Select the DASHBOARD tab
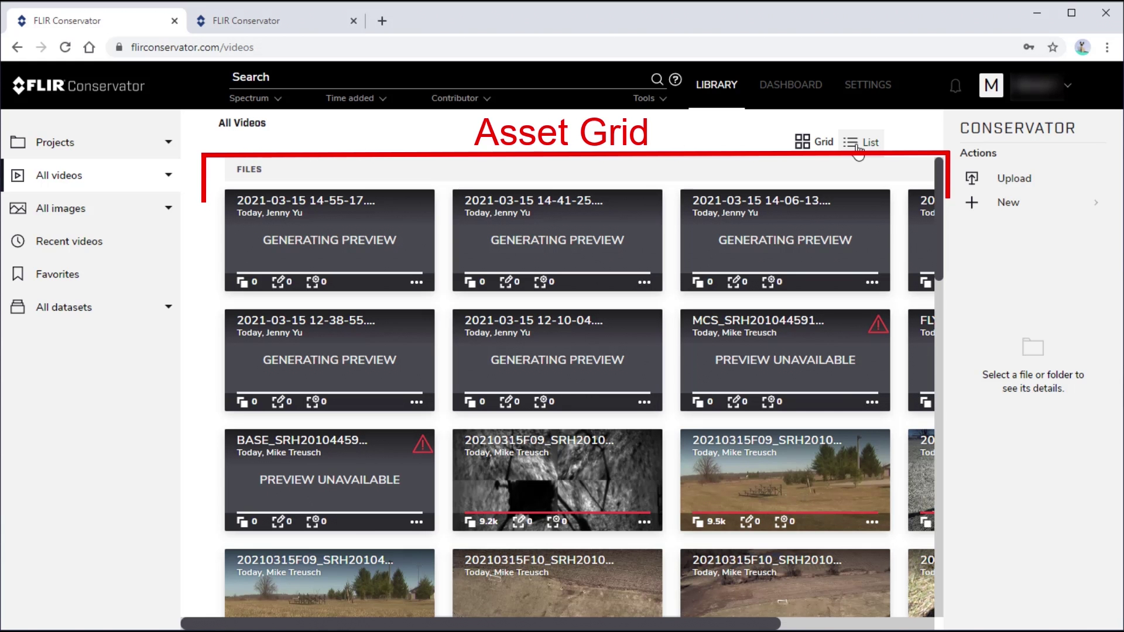 click(x=790, y=84)
